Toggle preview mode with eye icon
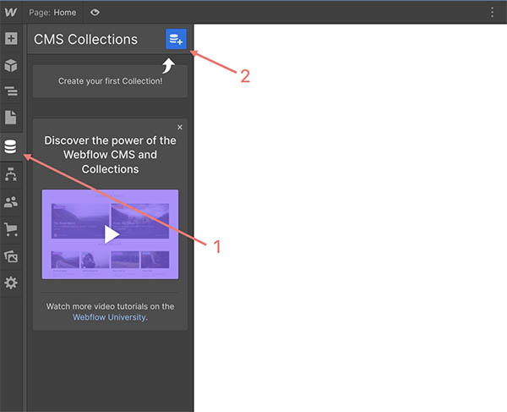Screen dimensions: 507x412 [x=95, y=13]
